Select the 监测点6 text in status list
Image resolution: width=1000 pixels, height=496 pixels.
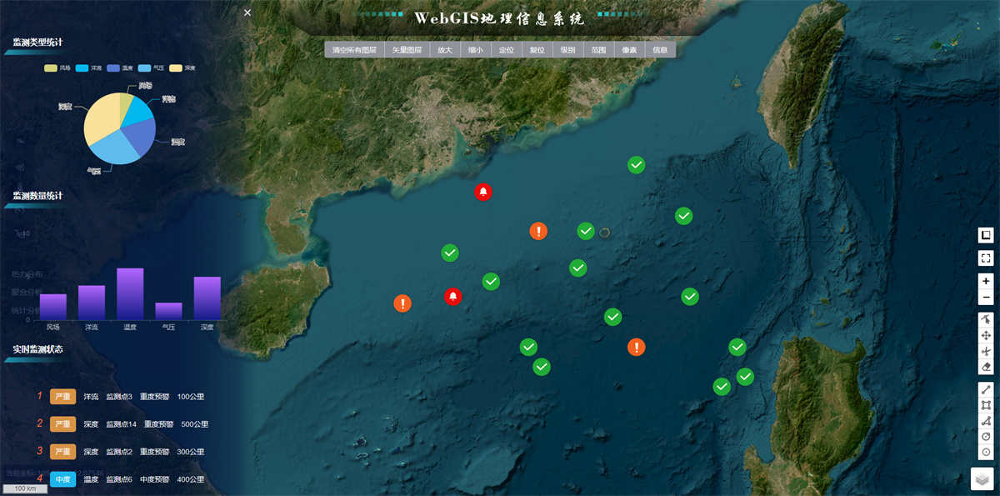[x=119, y=479]
